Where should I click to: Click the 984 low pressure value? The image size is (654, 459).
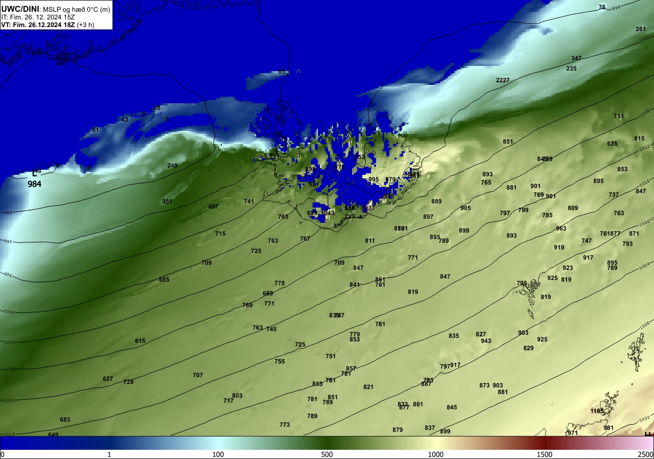[35, 184]
